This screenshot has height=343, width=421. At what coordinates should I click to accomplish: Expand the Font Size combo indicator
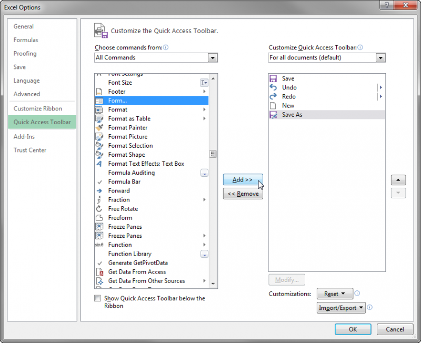click(x=204, y=83)
